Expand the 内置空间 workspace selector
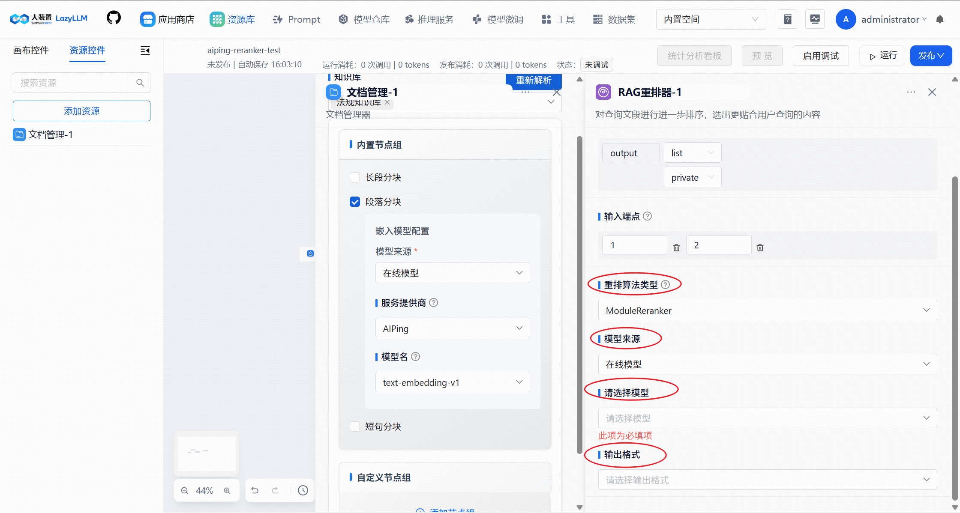The image size is (960, 513). [711, 19]
